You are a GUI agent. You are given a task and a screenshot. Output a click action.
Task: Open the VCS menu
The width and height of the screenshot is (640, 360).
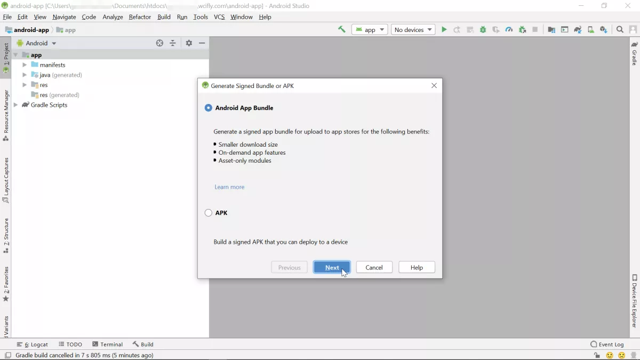coord(219,17)
